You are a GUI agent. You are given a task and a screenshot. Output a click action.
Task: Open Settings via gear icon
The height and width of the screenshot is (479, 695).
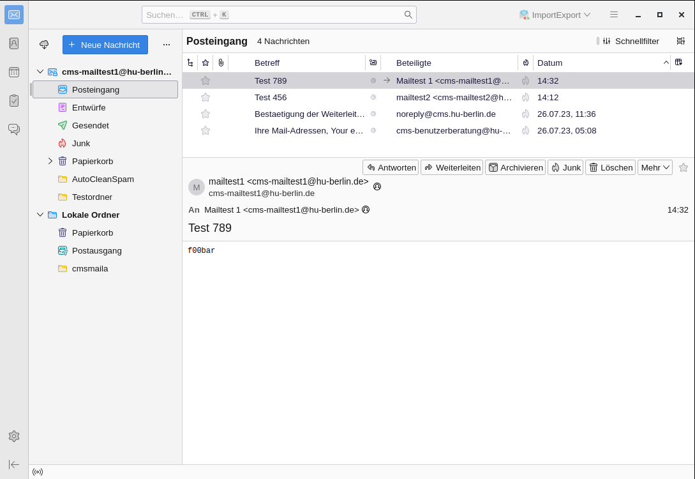[x=14, y=436]
